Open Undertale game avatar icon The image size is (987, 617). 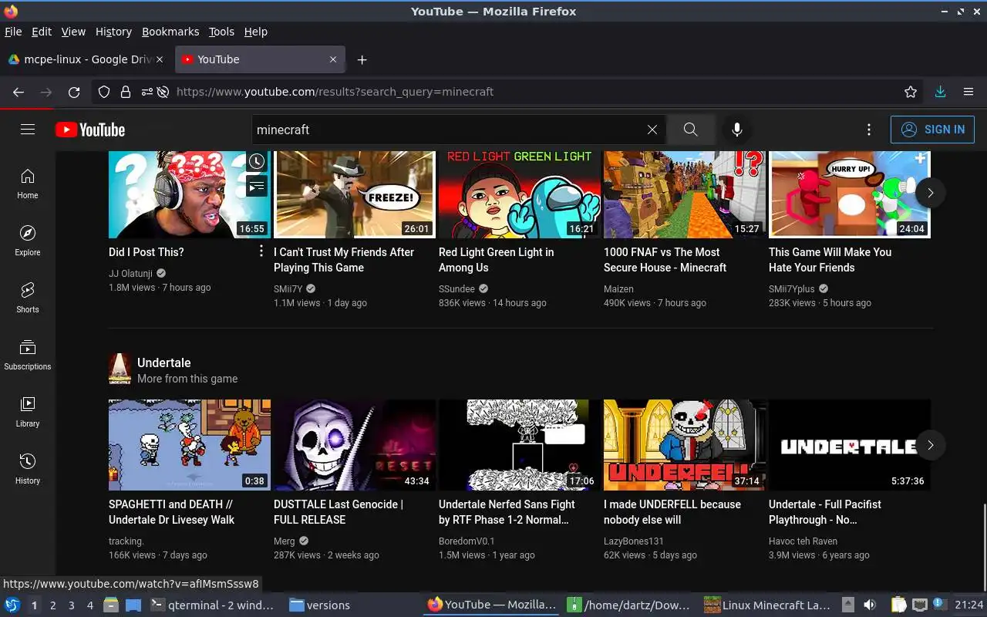point(120,369)
